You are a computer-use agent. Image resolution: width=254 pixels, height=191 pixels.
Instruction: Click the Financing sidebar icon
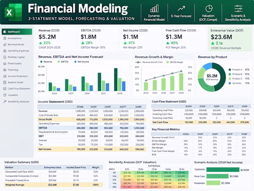click(5, 70)
